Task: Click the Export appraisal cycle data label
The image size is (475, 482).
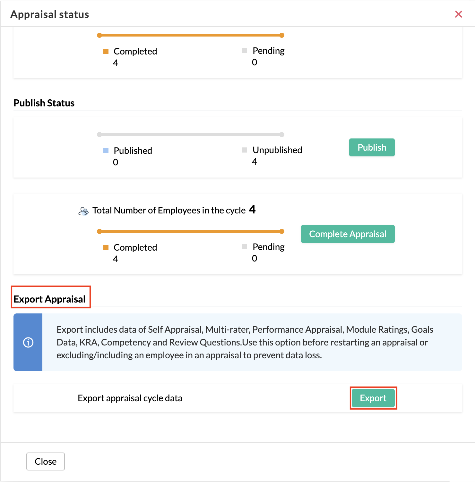Action: click(130, 398)
